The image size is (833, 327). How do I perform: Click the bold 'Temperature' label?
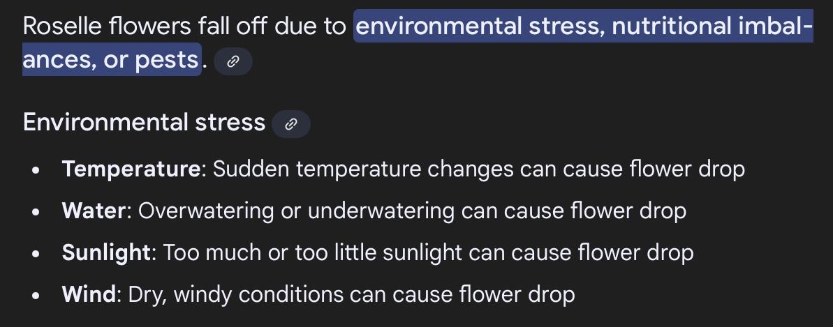[131, 169]
